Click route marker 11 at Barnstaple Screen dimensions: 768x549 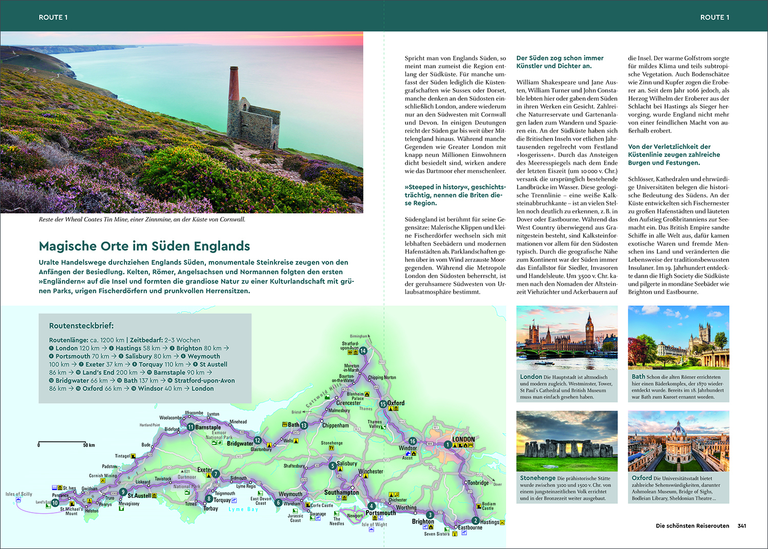click(x=190, y=427)
